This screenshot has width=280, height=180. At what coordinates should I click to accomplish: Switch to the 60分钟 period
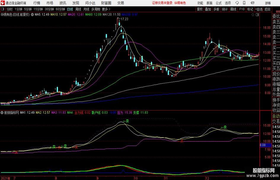pyautogui.click(x=60, y=9)
